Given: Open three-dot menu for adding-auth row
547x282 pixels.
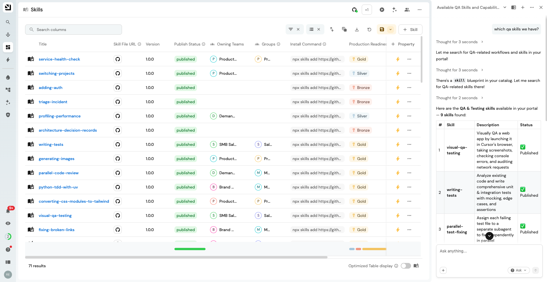Looking at the screenshot, I should click(409, 88).
